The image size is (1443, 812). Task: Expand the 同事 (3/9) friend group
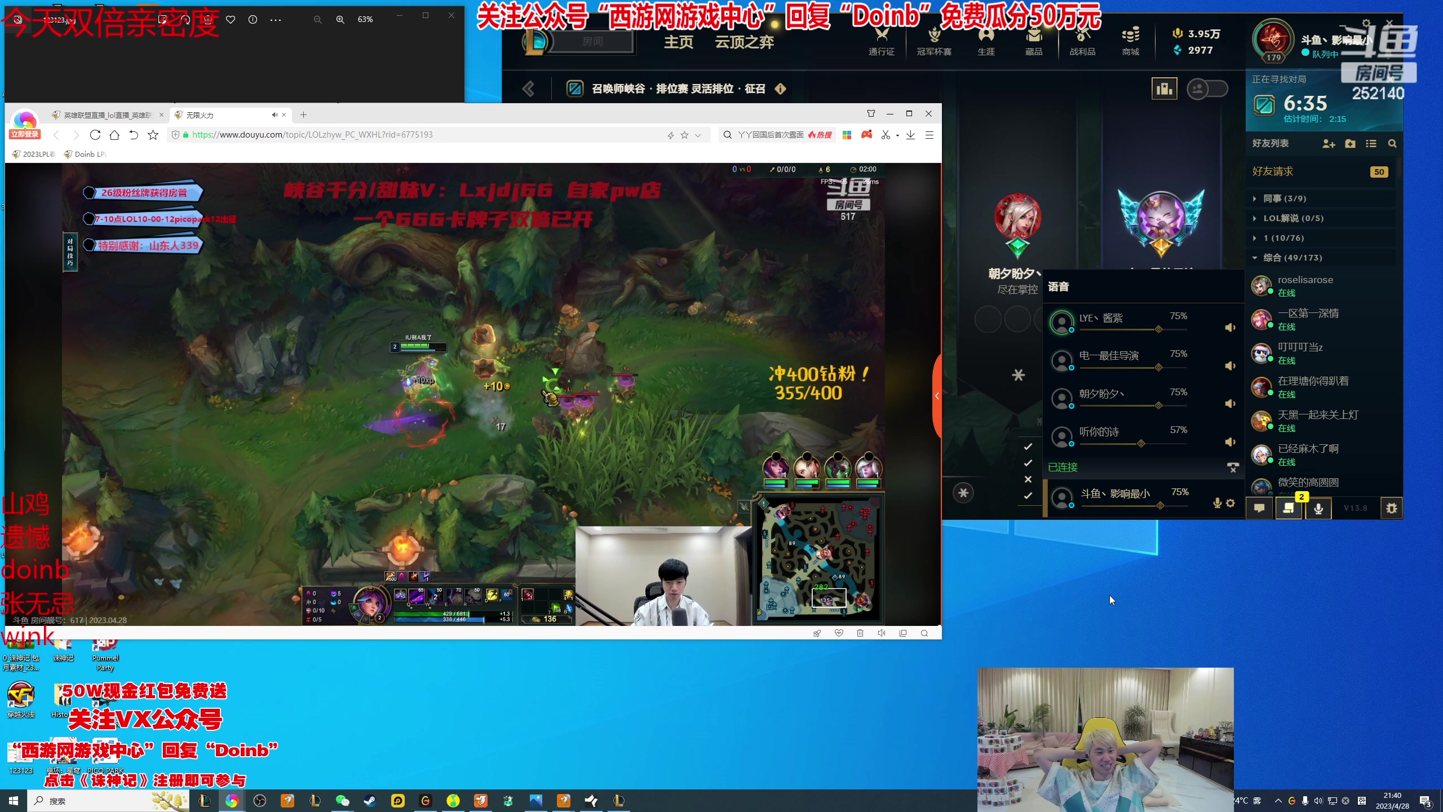click(1254, 198)
